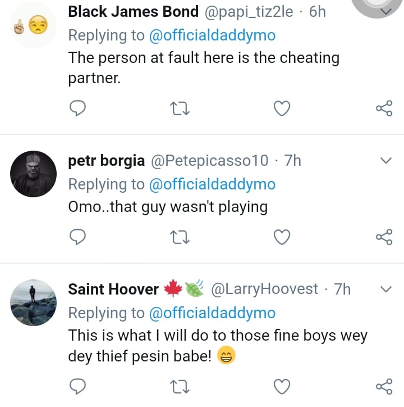Reply to petr borgia's tweet

tap(77, 237)
